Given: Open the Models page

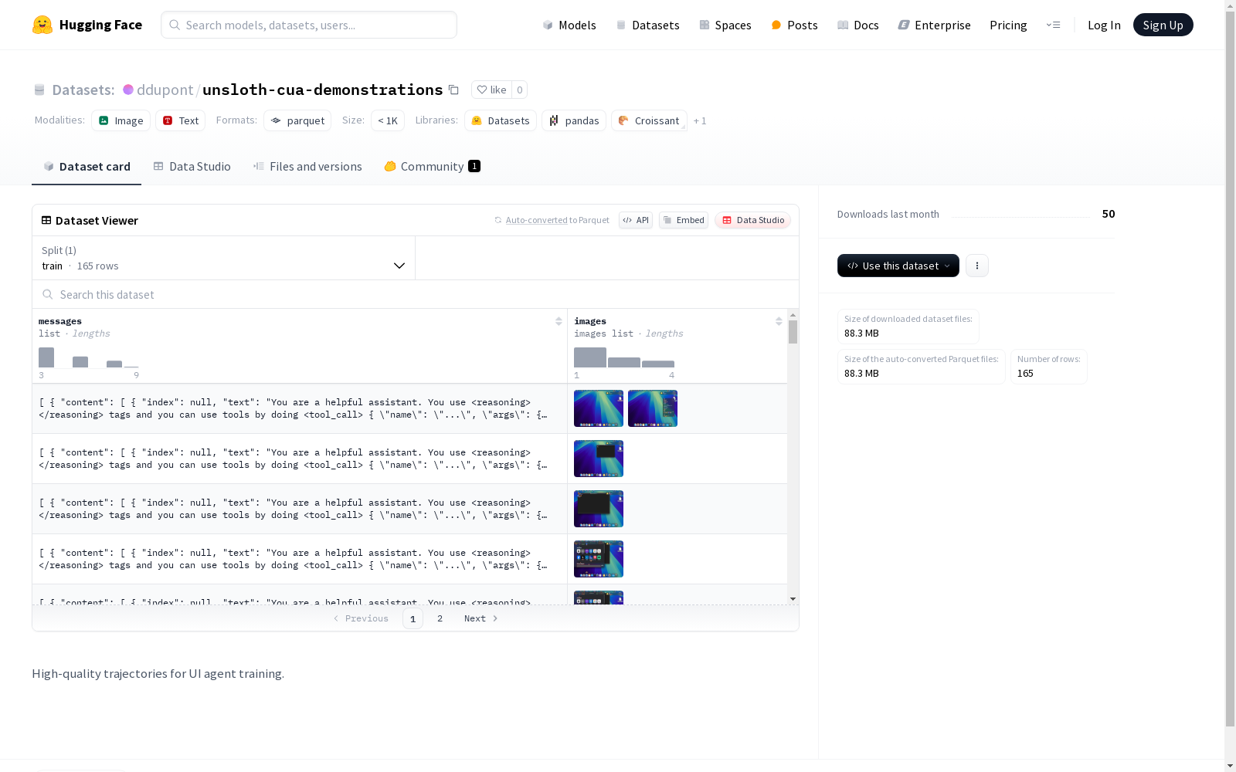Looking at the screenshot, I should click(569, 25).
